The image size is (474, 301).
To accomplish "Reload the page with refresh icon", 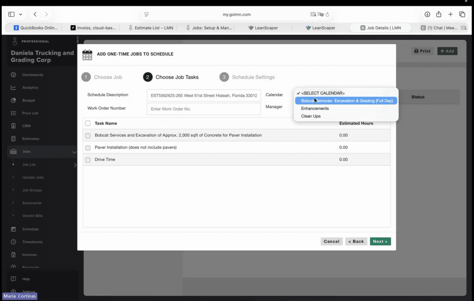I will coord(328,14).
